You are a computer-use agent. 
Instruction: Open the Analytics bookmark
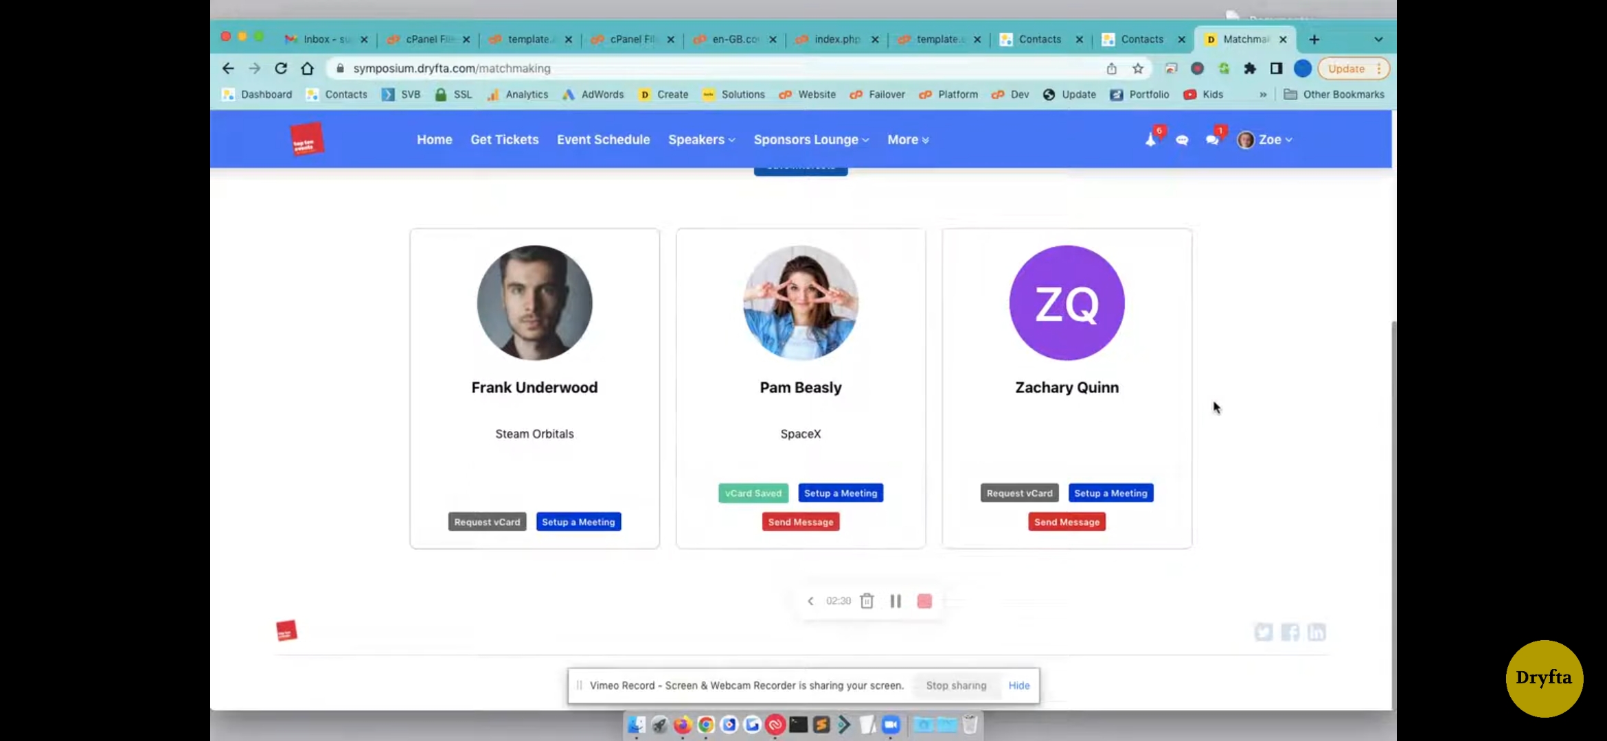[517, 94]
